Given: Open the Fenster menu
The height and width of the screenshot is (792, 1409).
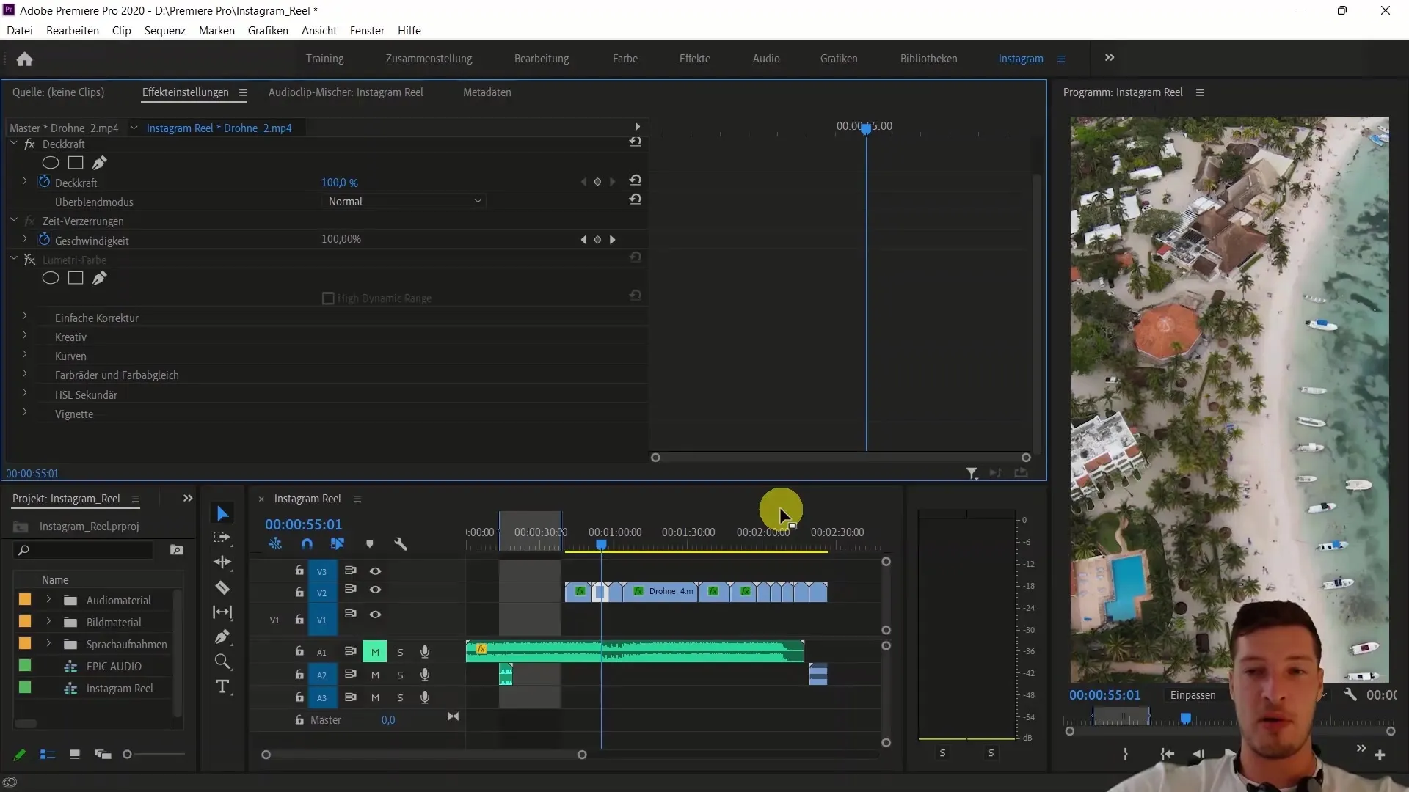Looking at the screenshot, I should click(x=367, y=31).
